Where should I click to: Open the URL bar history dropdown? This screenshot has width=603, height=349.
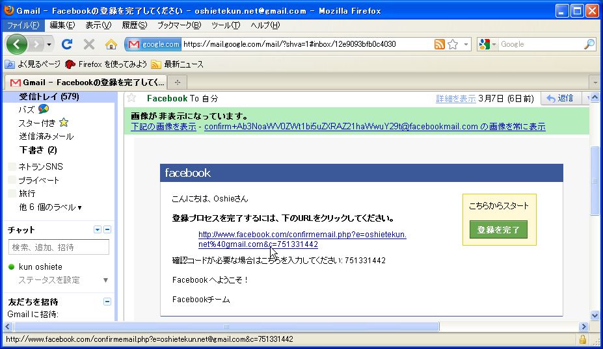click(466, 44)
